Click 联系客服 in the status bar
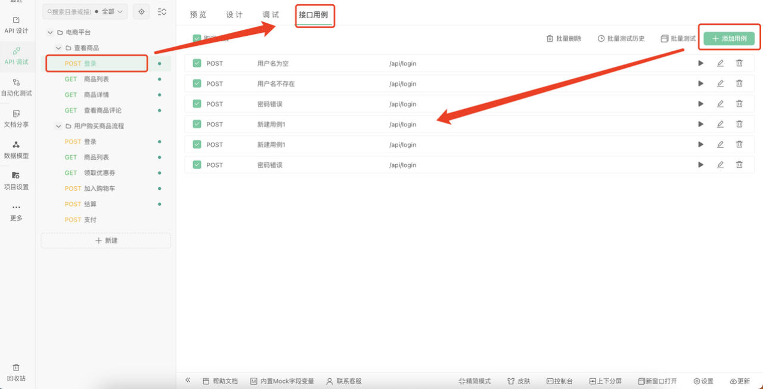The height and width of the screenshot is (389, 763). point(344,381)
